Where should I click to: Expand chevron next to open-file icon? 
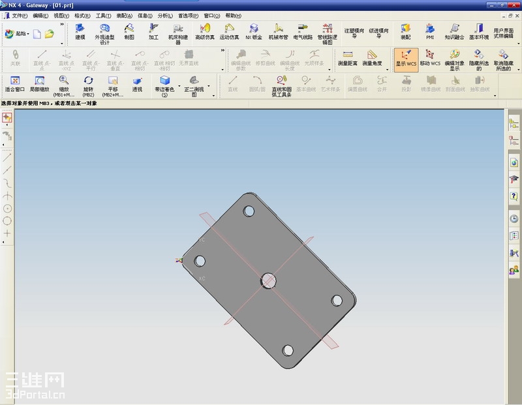[x=62, y=24]
